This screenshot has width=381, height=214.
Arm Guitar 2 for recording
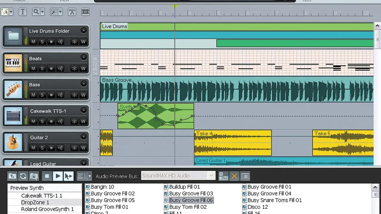tap(51, 148)
